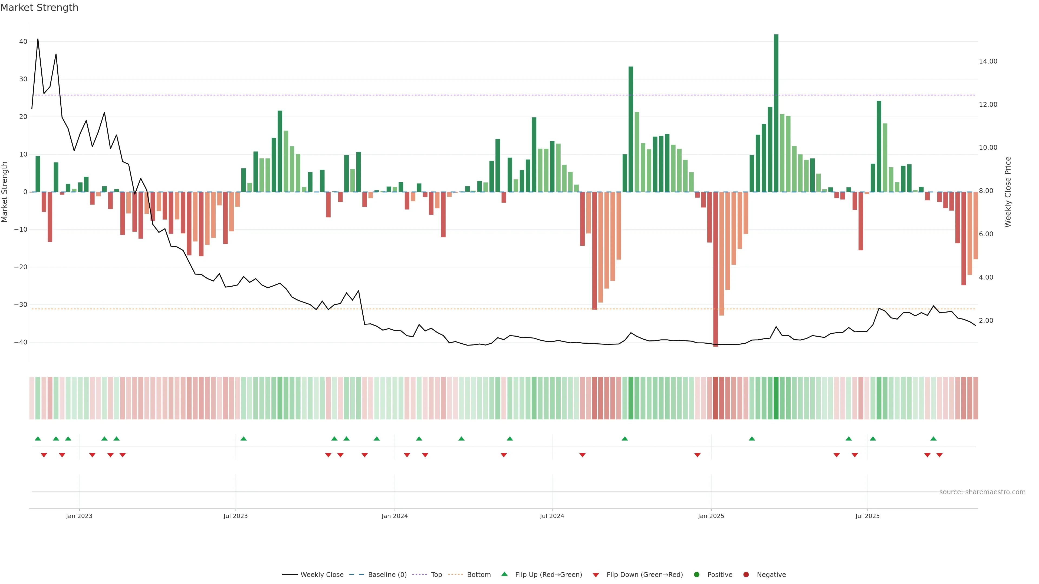
Task: Click the Market Strength chart title
Action: coord(39,8)
